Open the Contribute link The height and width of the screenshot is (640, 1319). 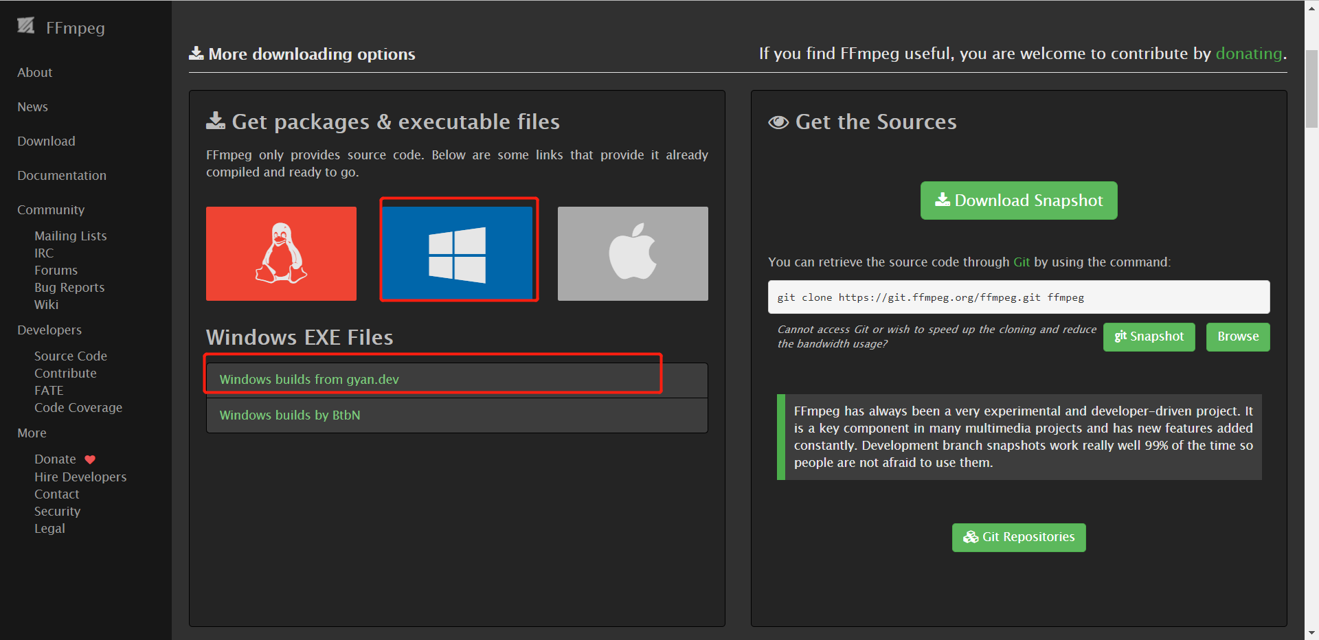click(x=65, y=374)
